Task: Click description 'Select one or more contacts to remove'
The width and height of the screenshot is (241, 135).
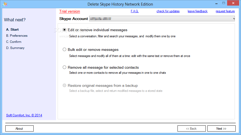Action: click(117, 73)
